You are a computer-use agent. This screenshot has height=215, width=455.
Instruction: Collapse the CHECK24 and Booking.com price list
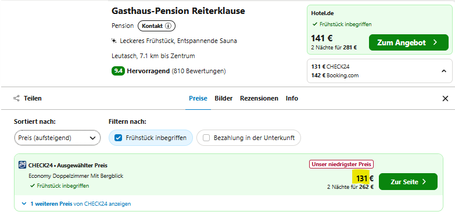[x=444, y=71]
